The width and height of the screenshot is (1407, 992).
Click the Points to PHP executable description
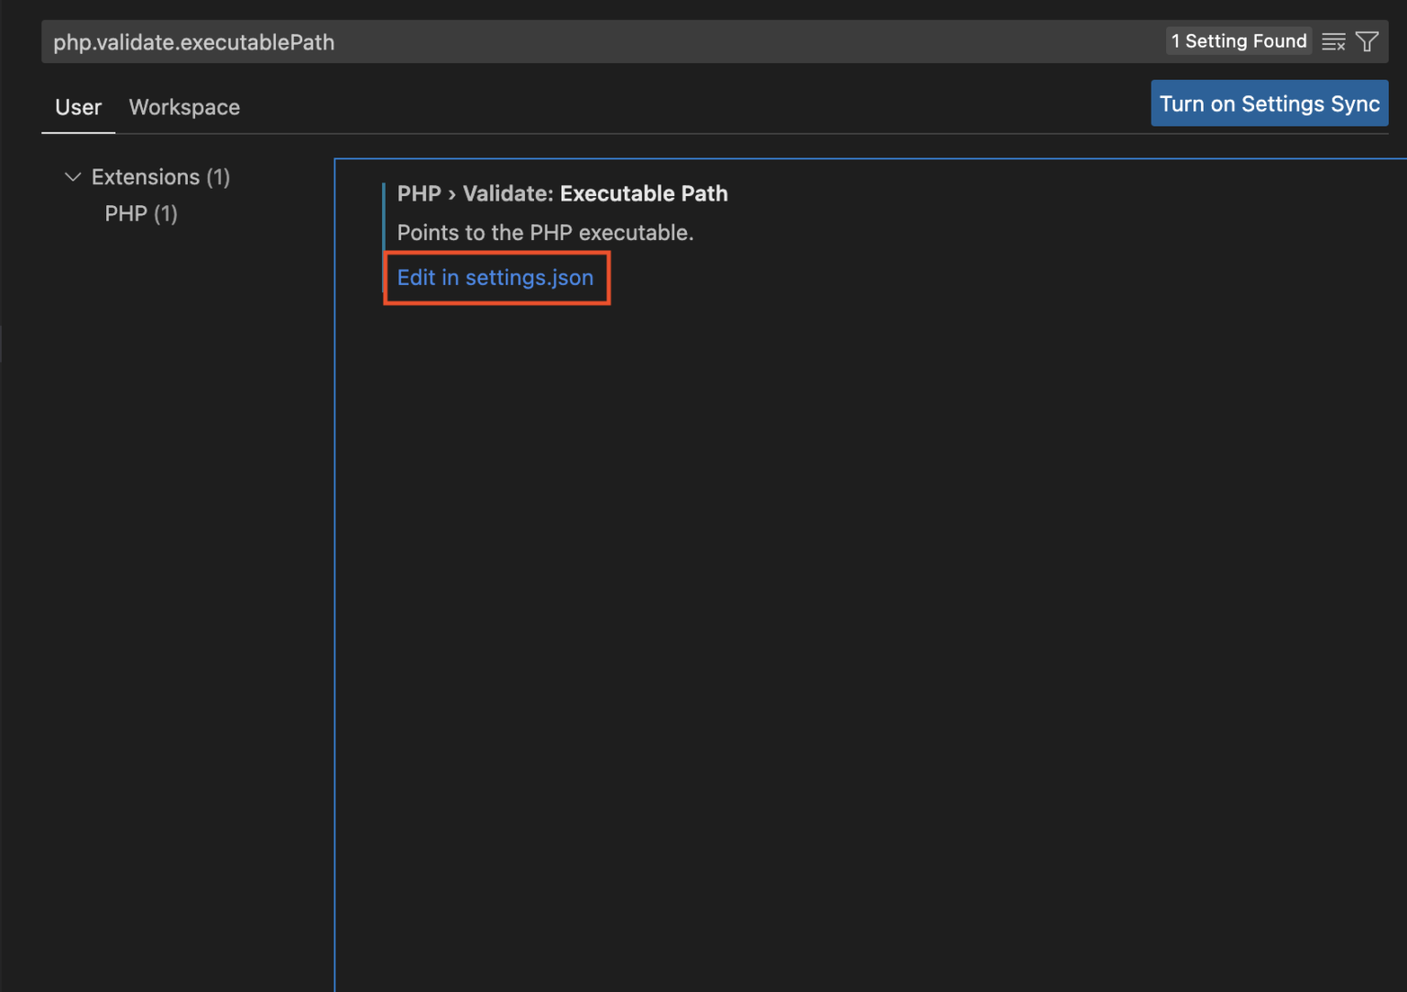click(x=545, y=233)
